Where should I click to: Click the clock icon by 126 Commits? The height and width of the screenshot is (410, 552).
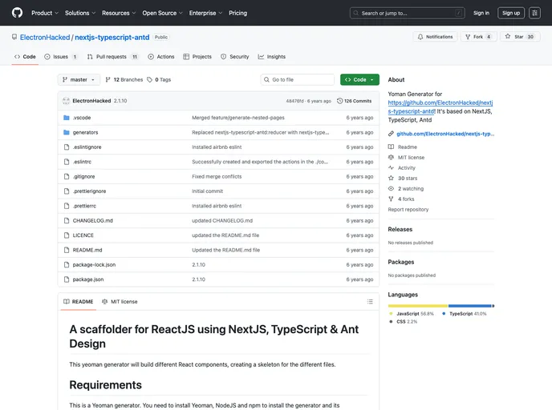[x=339, y=101]
